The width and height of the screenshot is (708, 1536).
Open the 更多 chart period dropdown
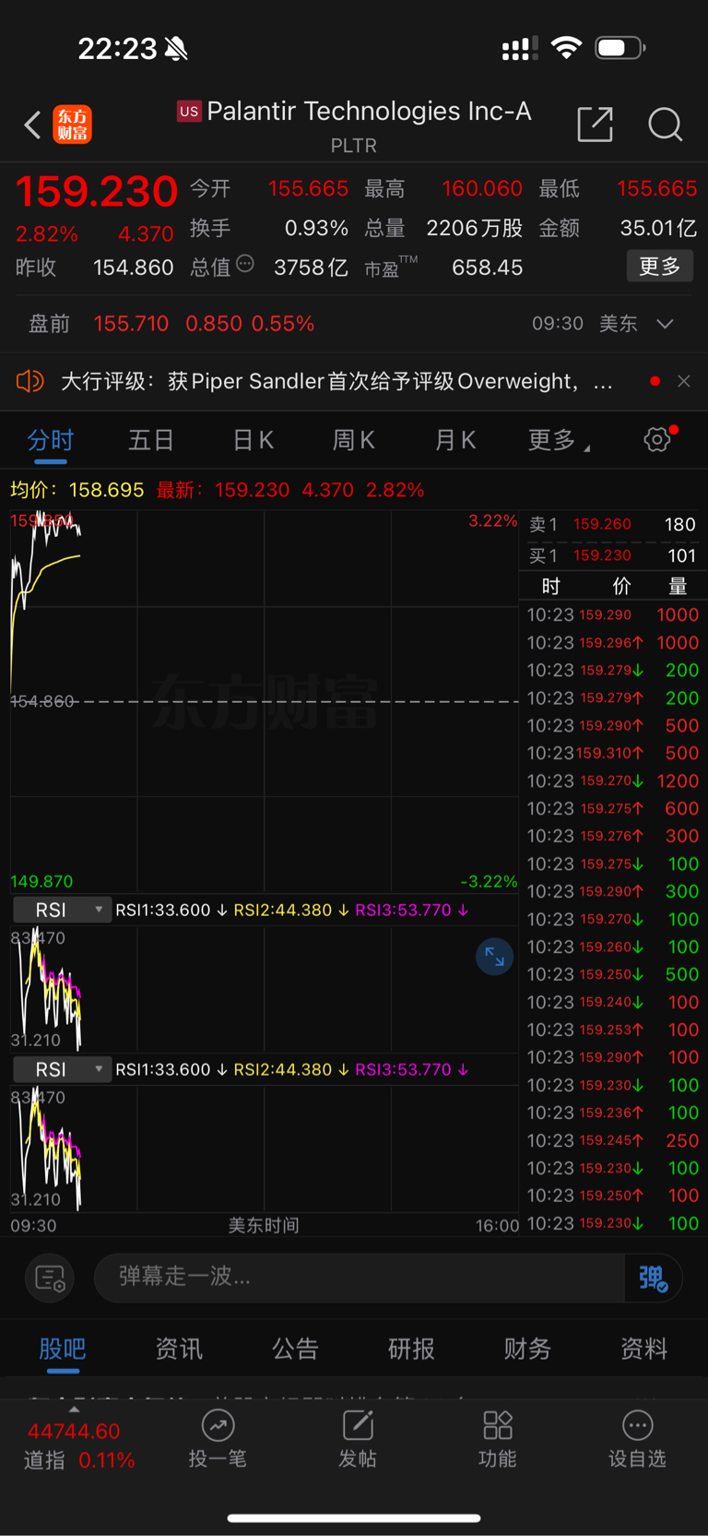pyautogui.click(x=559, y=440)
